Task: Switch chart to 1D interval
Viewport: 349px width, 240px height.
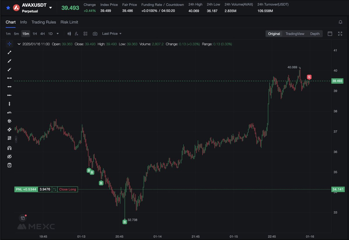Action: tap(50, 34)
